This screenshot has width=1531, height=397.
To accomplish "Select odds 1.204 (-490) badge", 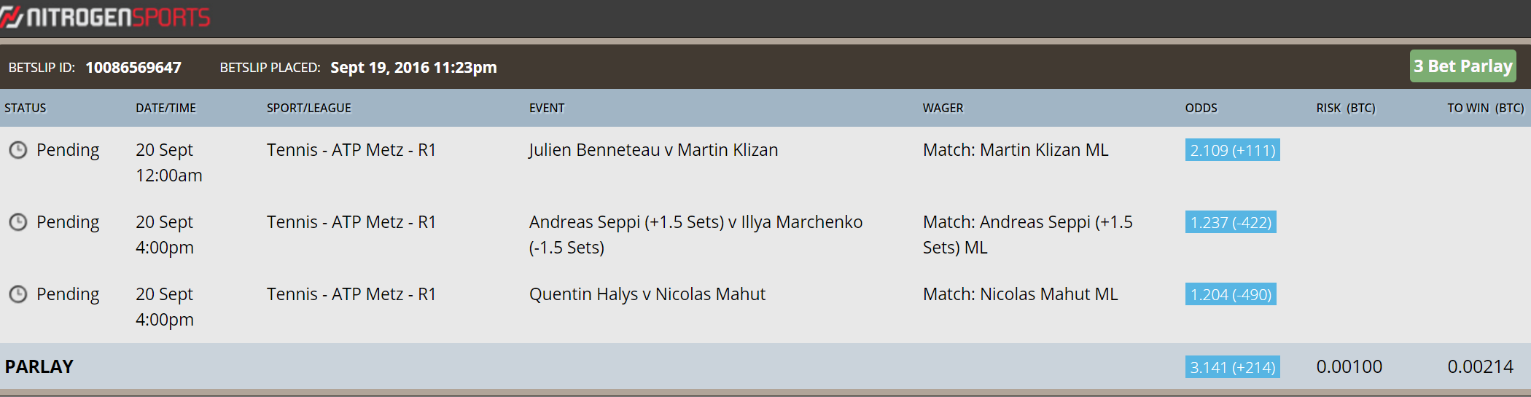I will click(1231, 294).
